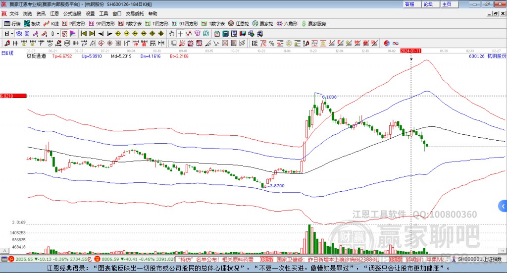Expand the blue side panel chevron at right edge
Viewport: 507px width, 273px height.
503,206
